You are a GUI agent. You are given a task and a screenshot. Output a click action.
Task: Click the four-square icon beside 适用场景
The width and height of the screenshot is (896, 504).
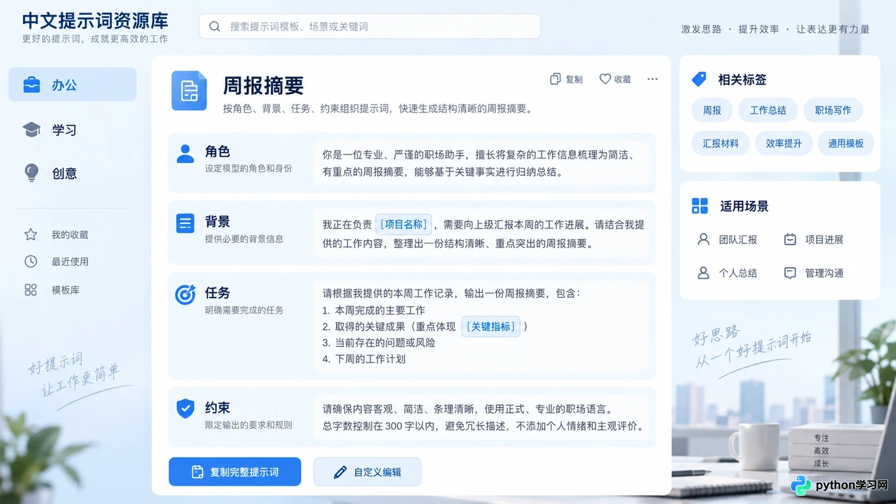(700, 206)
